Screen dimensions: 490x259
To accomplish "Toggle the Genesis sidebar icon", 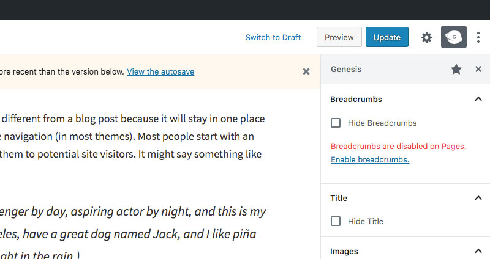I will click(453, 37).
